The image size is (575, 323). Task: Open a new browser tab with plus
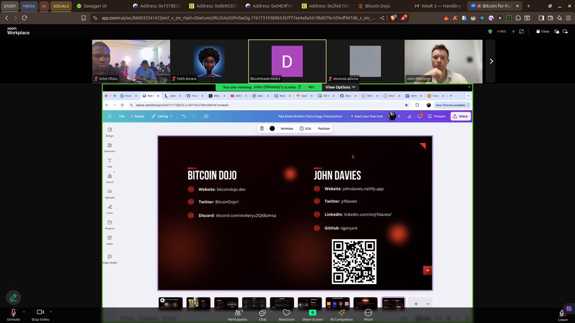(529, 6)
